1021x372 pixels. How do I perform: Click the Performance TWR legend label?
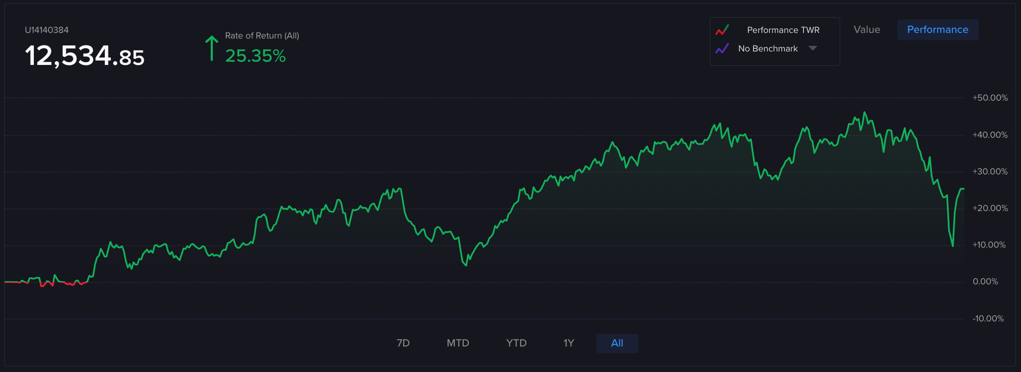pos(783,30)
